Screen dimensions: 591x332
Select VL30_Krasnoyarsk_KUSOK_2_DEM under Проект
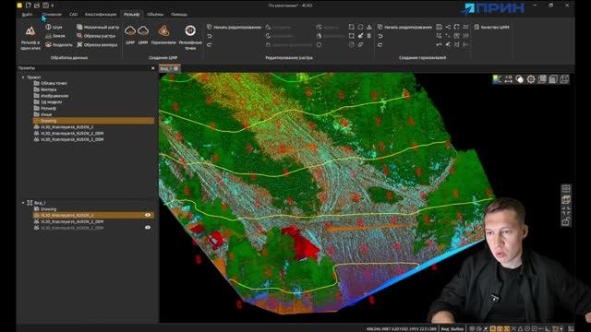point(68,133)
